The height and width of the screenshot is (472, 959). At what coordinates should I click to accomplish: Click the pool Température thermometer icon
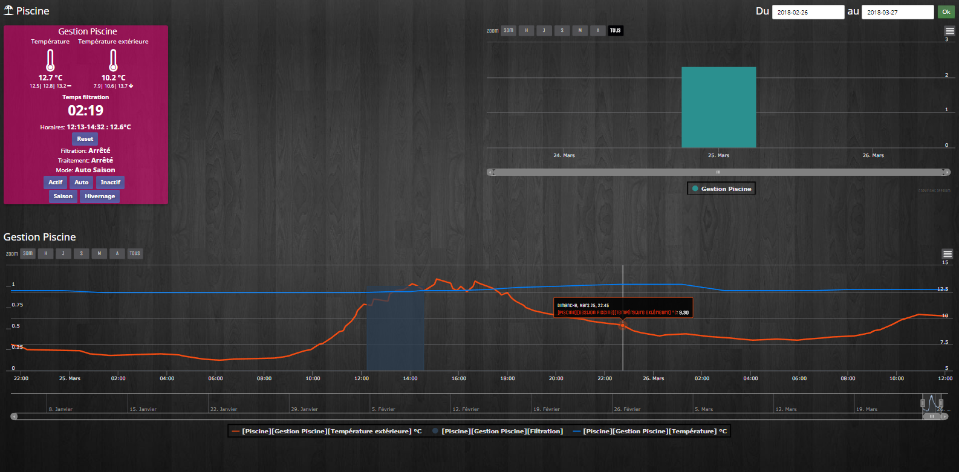pyautogui.click(x=50, y=60)
